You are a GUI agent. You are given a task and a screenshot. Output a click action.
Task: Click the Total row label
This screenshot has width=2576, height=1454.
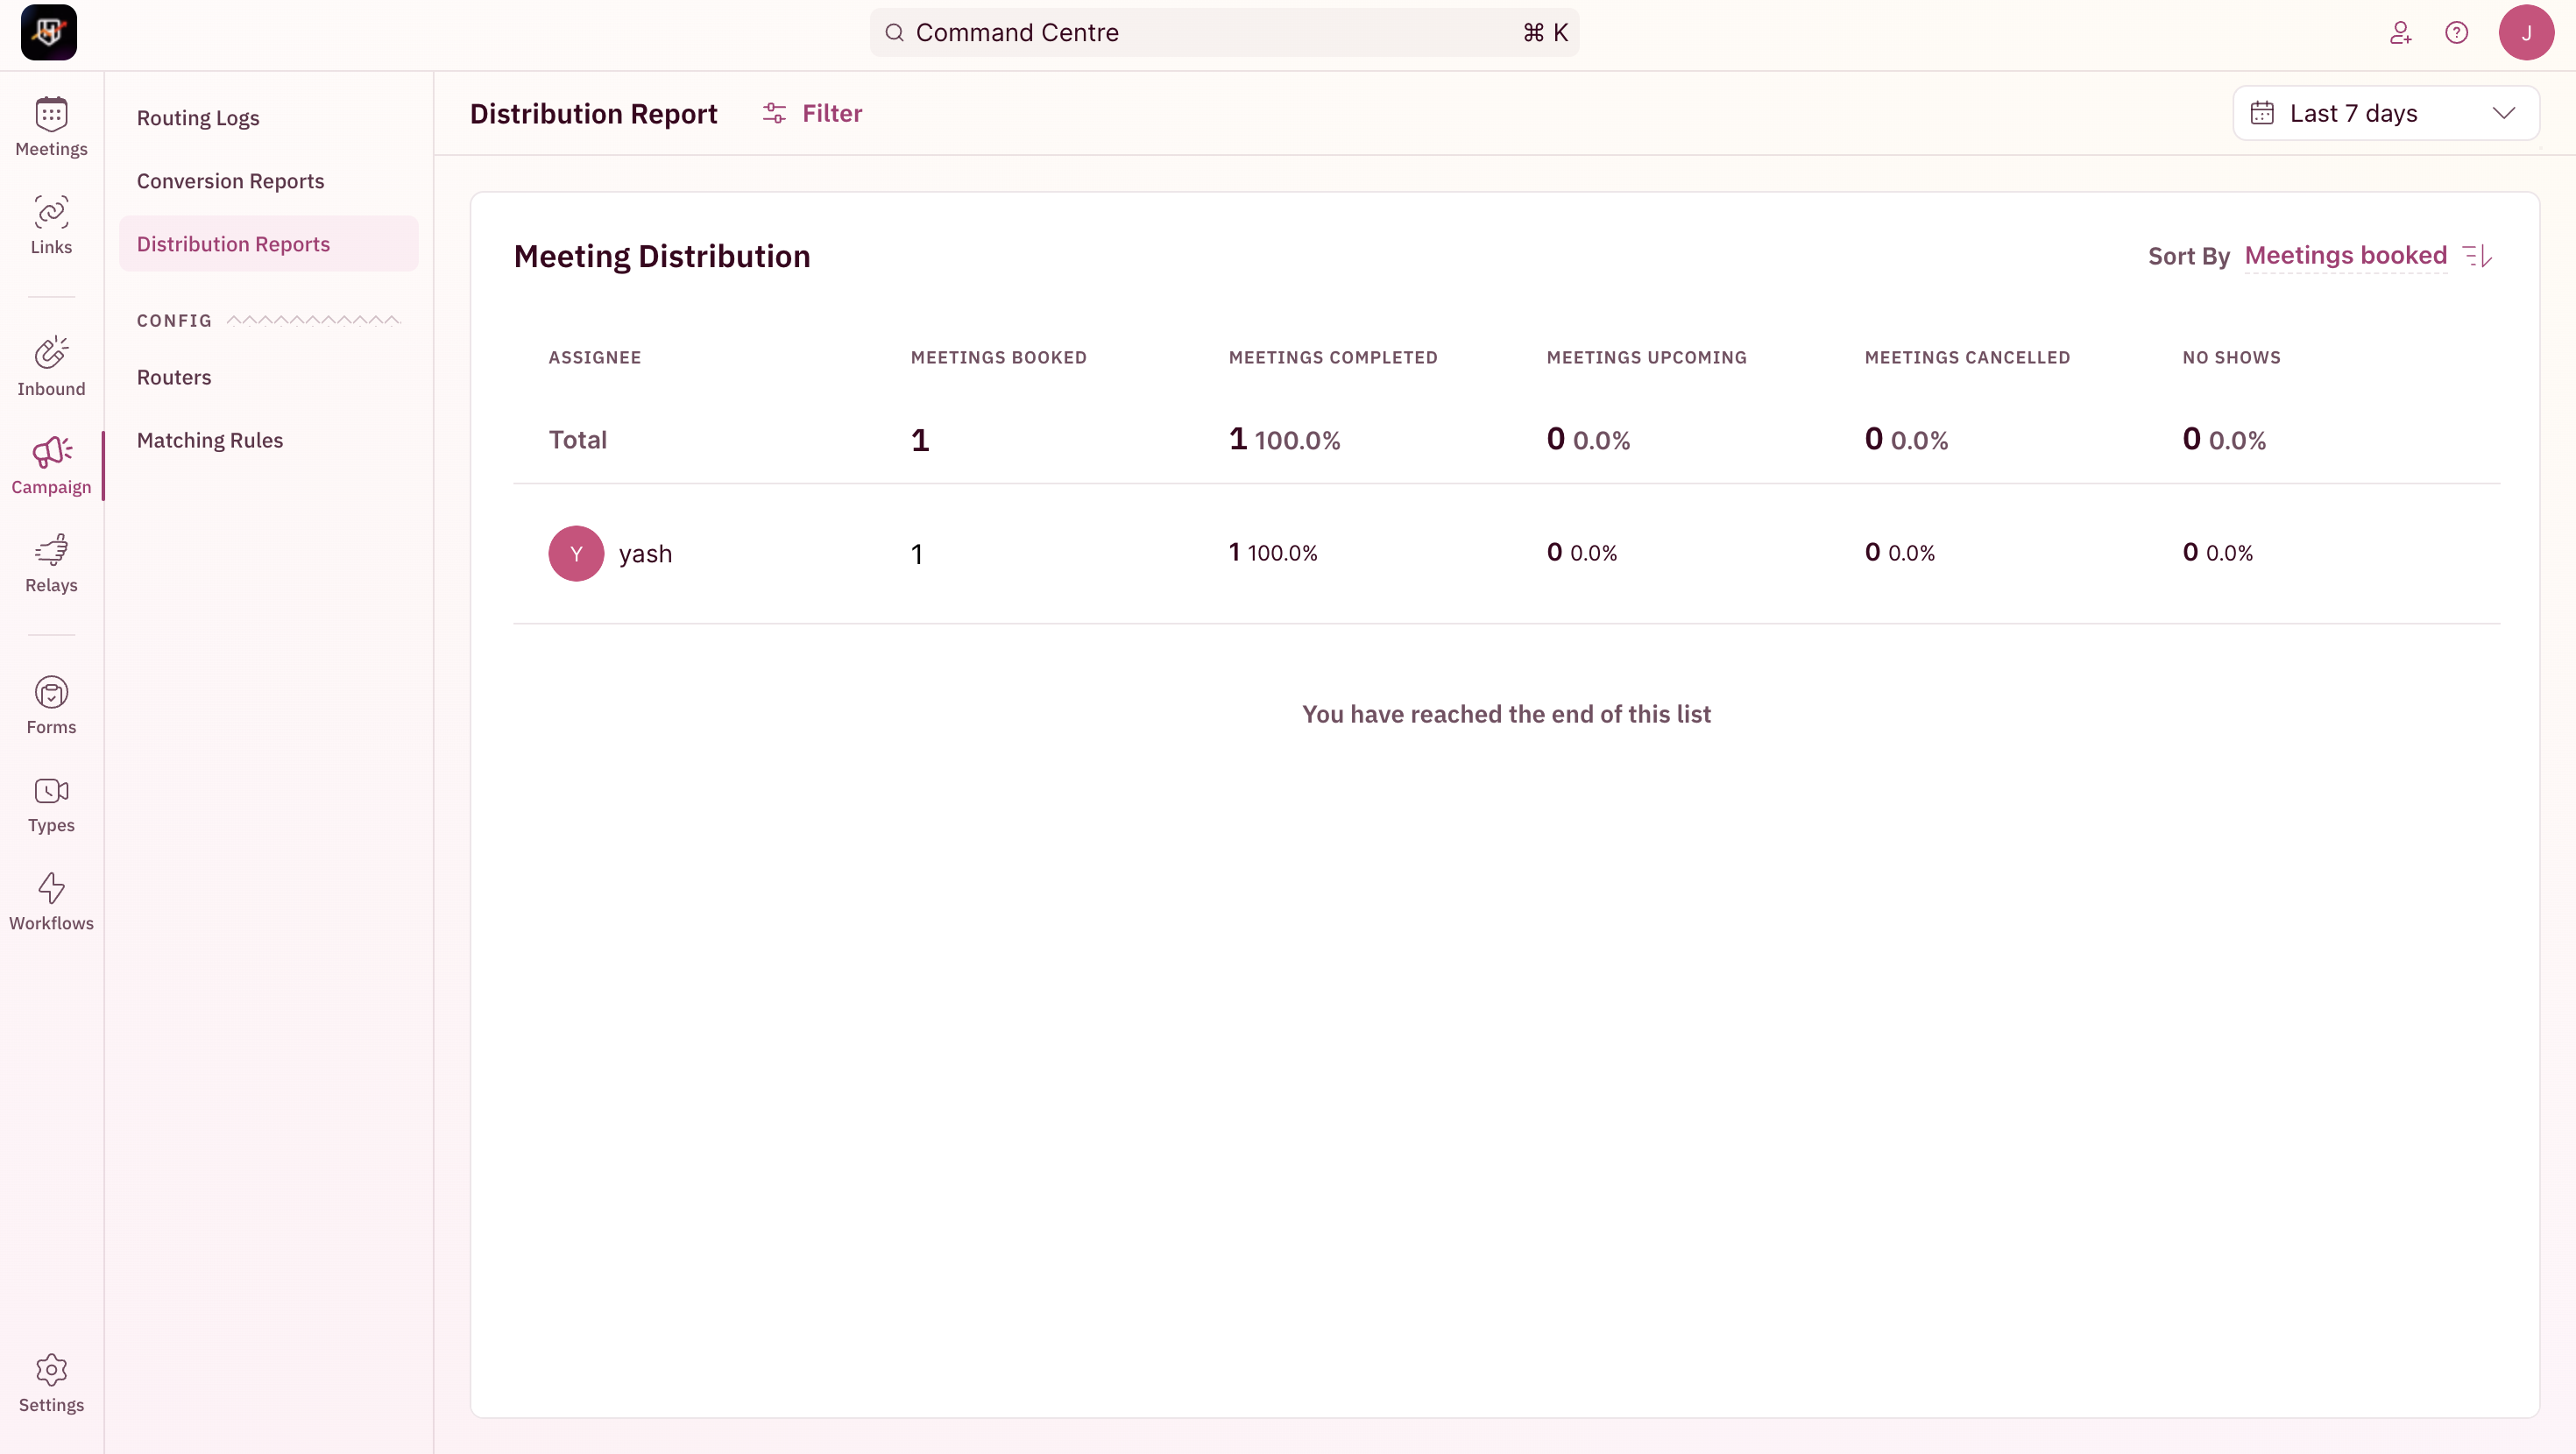click(578, 440)
